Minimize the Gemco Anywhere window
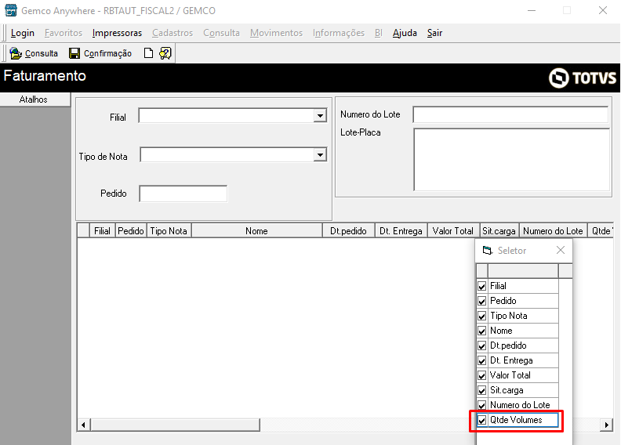 (532, 11)
